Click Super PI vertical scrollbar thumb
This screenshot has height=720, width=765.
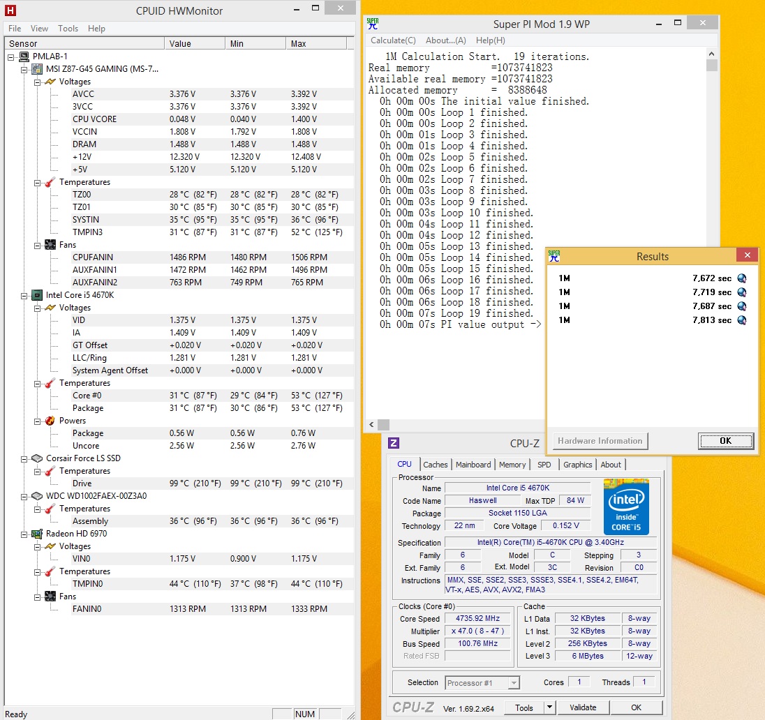coord(712,66)
